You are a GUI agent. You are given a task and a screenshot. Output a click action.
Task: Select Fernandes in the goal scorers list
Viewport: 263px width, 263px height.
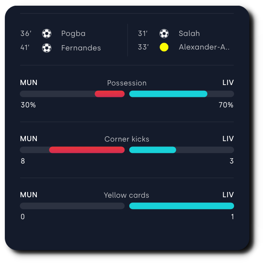click(81, 48)
